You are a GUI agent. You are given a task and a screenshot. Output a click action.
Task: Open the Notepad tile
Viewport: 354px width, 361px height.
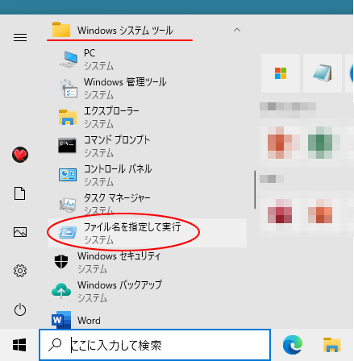(323, 73)
